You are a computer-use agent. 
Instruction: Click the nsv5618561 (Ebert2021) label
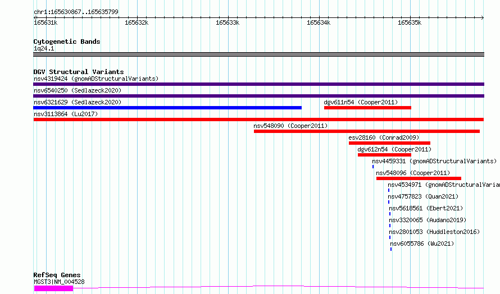[426, 208]
